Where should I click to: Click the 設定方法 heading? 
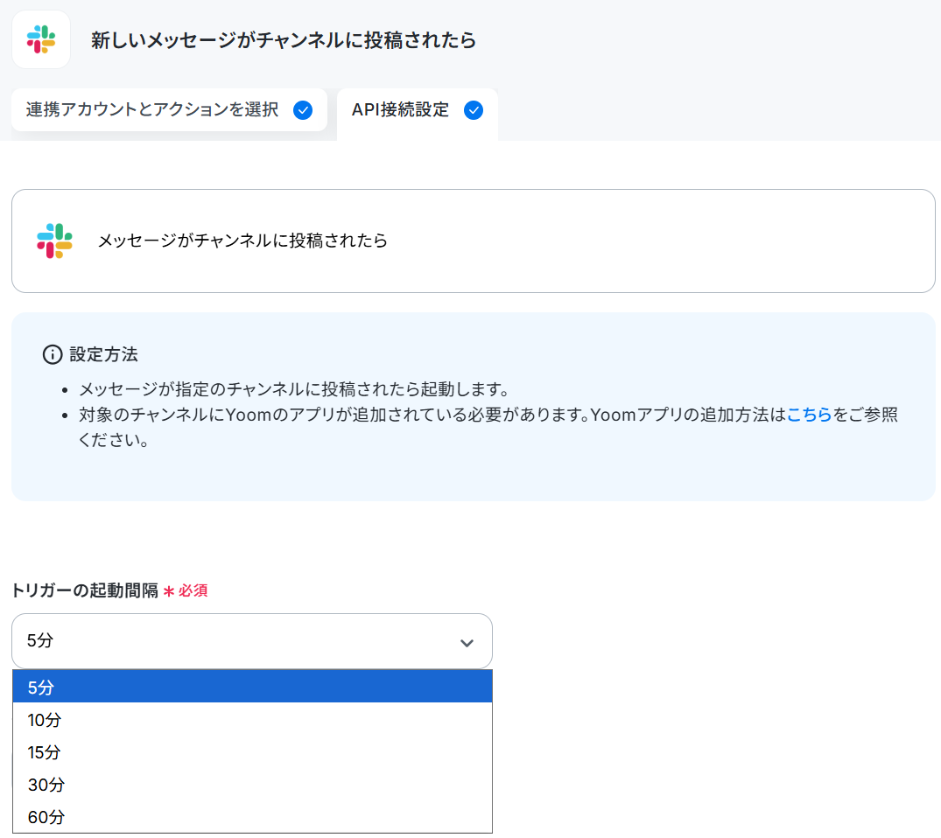pos(104,354)
